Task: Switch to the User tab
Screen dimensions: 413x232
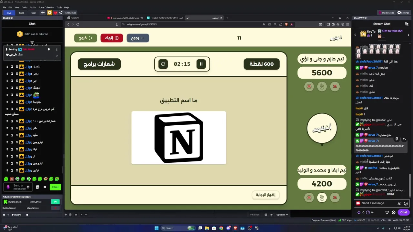Action: coord(34,13)
